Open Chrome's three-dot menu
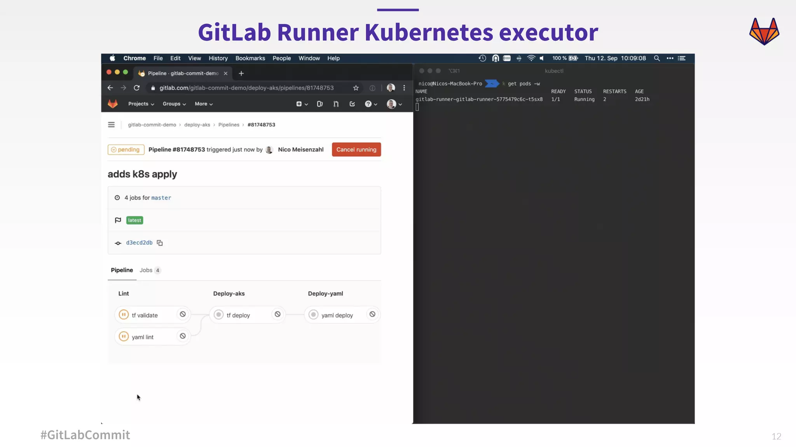Viewport: 796px width, 447px height. [404, 88]
